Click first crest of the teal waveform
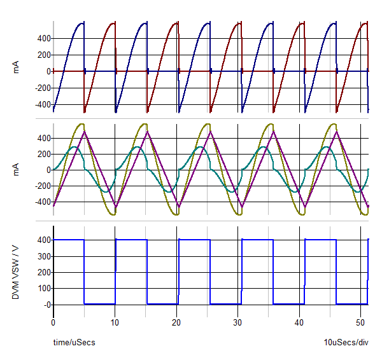The height and width of the screenshot is (358, 382). click(x=74, y=148)
